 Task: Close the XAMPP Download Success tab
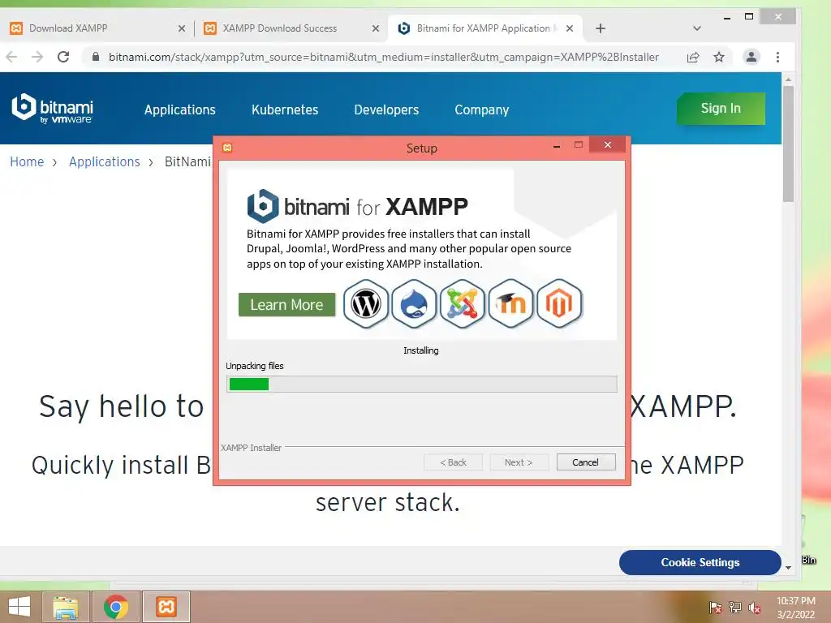(x=376, y=28)
